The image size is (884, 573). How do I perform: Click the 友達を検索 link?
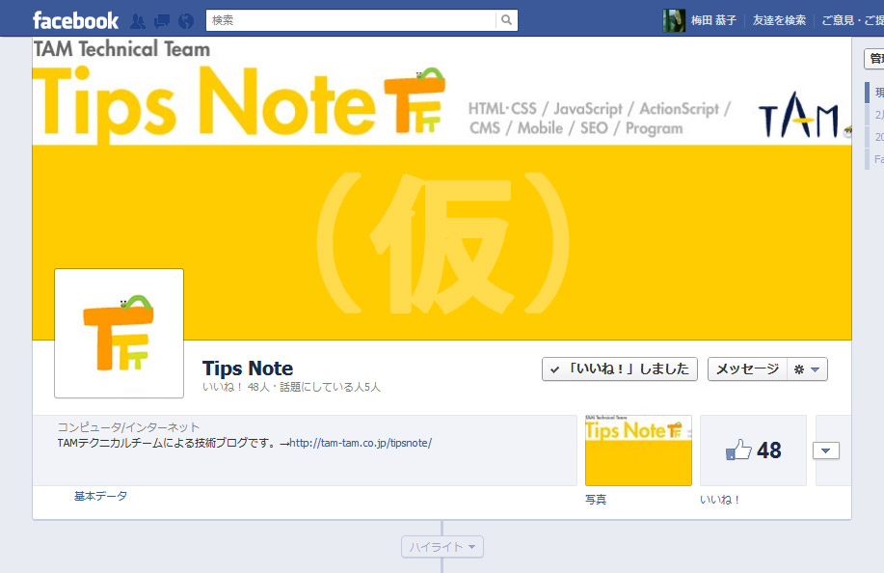click(x=779, y=20)
